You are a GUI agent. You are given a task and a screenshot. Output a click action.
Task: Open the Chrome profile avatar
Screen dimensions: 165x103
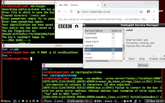point(148,12)
